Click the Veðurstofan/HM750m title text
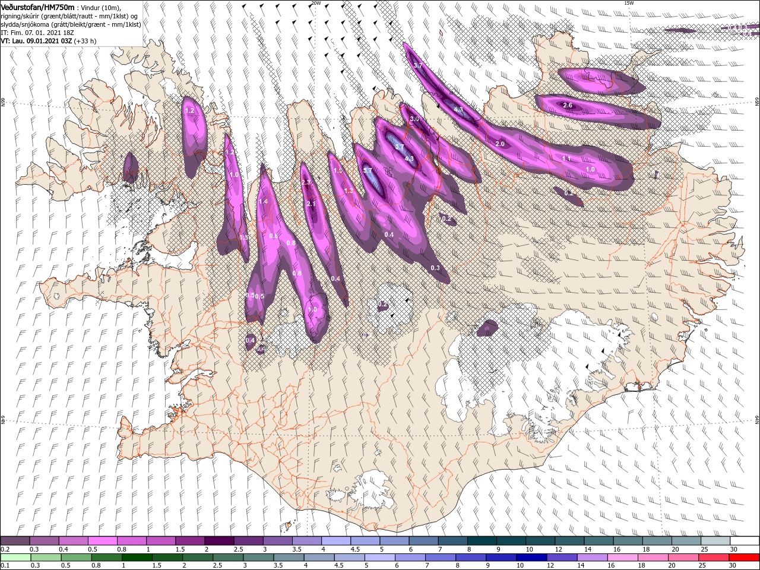This screenshot has height=570, width=760. (37, 7)
